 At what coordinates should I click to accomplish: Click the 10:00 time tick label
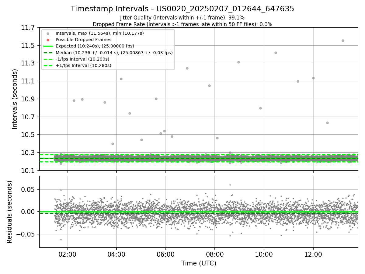(264, 254)
